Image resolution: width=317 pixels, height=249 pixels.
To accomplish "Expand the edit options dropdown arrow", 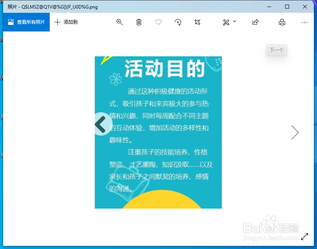I will pos(235,21).
